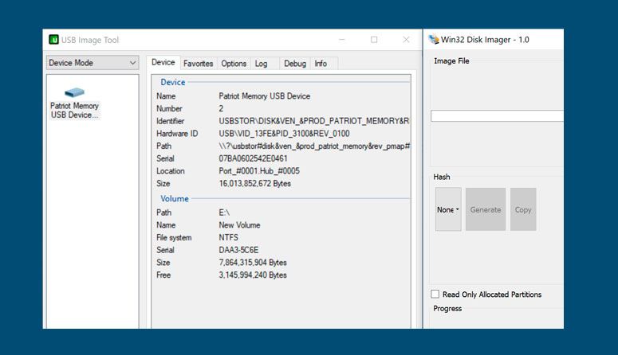Click the Image File path input field
Image resolution: width=618 pixels, height=355 pixels.
(x=497, y=115)
